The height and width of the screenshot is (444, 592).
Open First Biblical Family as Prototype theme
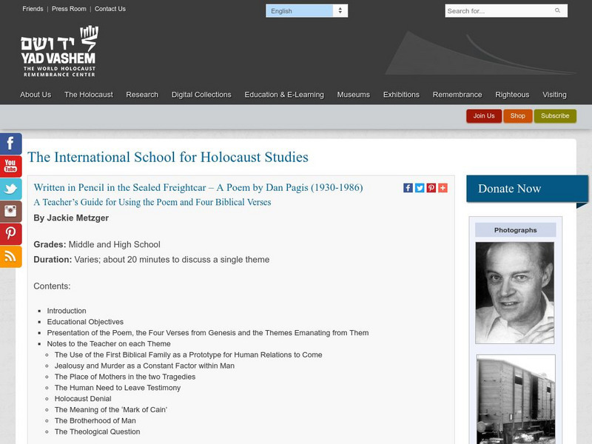click(189, 354)
